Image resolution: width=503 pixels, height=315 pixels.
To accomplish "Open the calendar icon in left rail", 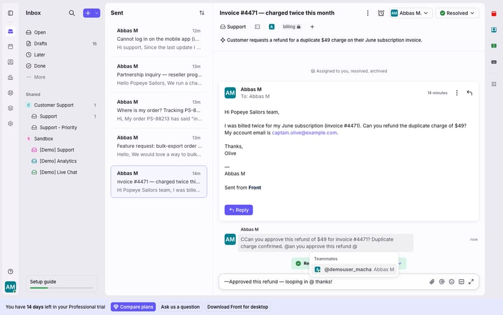I will (x=10, y=46).
